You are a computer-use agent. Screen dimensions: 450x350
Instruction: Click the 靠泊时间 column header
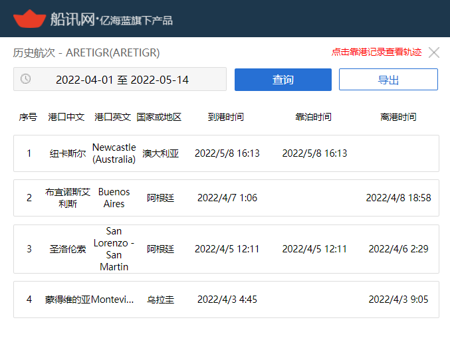314,117
